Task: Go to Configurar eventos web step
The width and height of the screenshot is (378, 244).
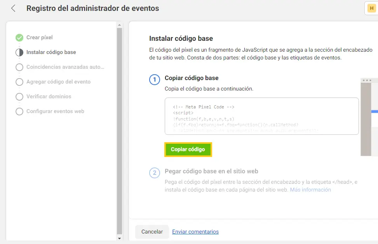Action: (x=55, y=111)
